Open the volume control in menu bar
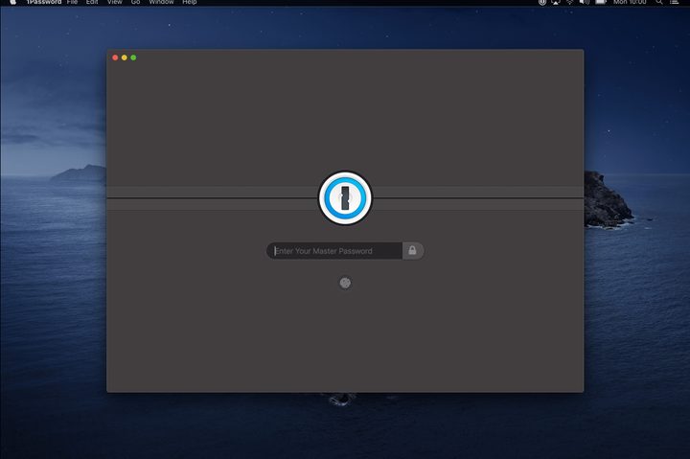The image size is (690, 459). tap(585, 2)
